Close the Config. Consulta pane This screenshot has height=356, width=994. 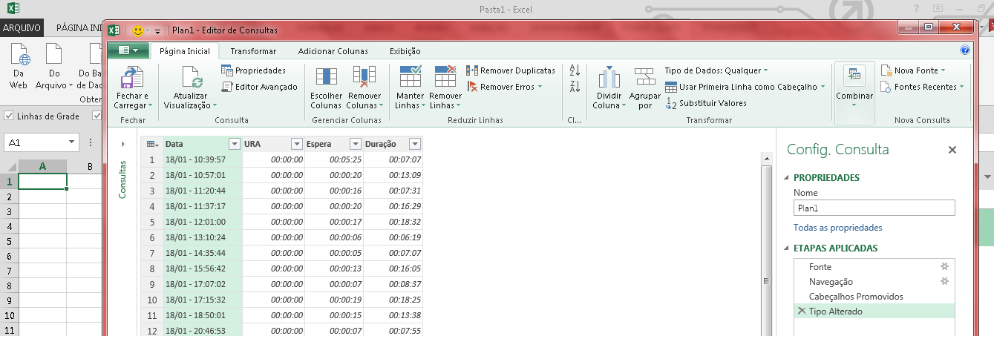pyautogui.click(x=952, y=150)
